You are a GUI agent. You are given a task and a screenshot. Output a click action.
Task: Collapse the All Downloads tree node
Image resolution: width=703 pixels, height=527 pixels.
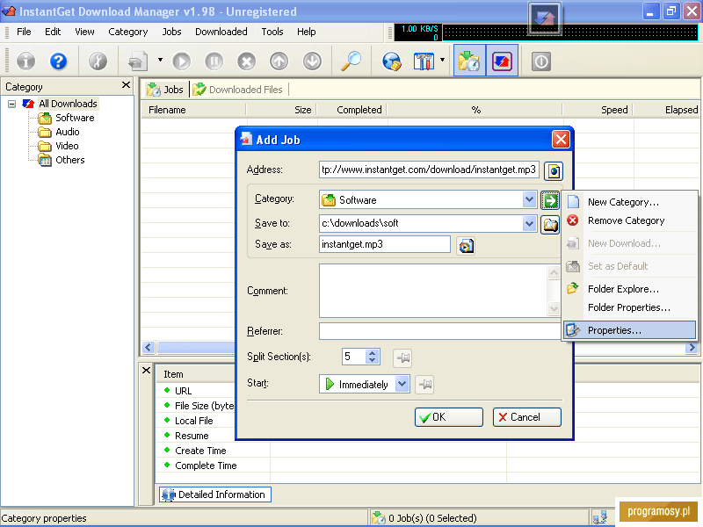pyautogui.click(x=12, y=104)
